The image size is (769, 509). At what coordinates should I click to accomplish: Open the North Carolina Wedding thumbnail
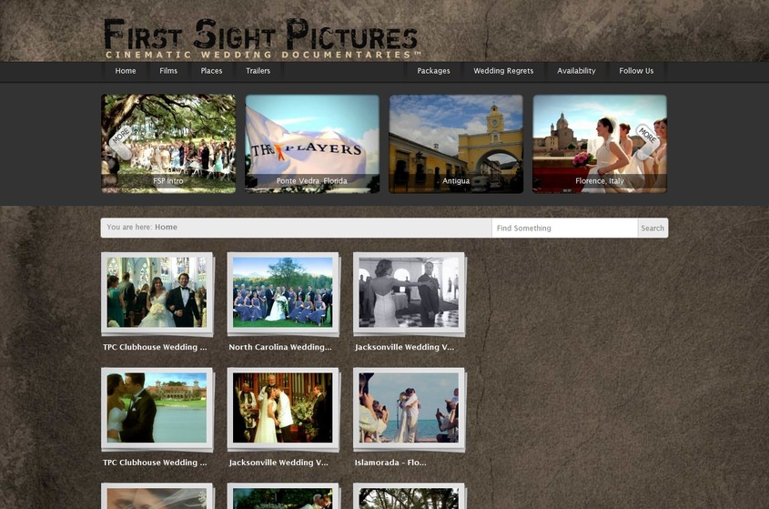[283, 292]
